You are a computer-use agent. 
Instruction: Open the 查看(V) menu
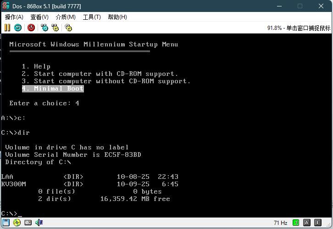[39, 17]
